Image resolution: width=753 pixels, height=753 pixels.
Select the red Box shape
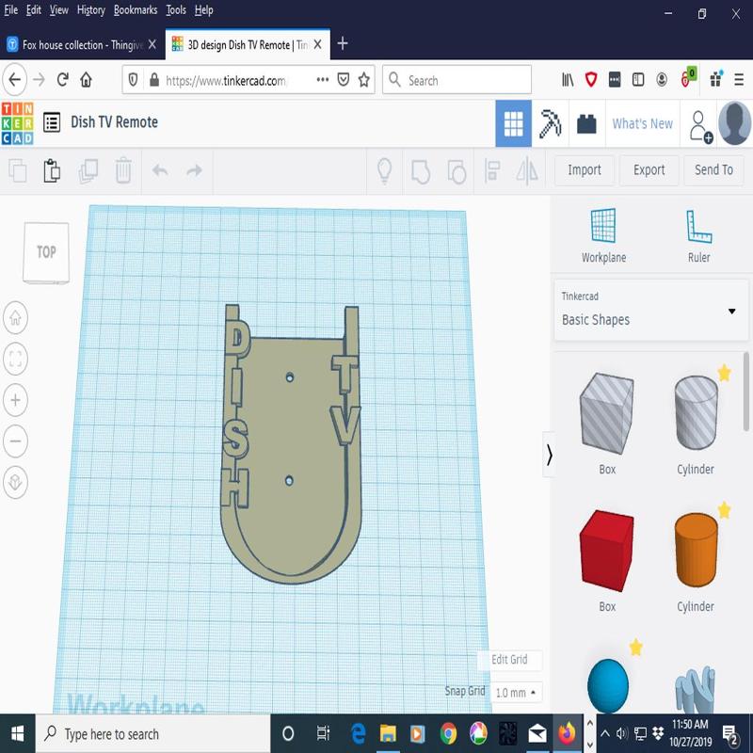tap(607, 551)
